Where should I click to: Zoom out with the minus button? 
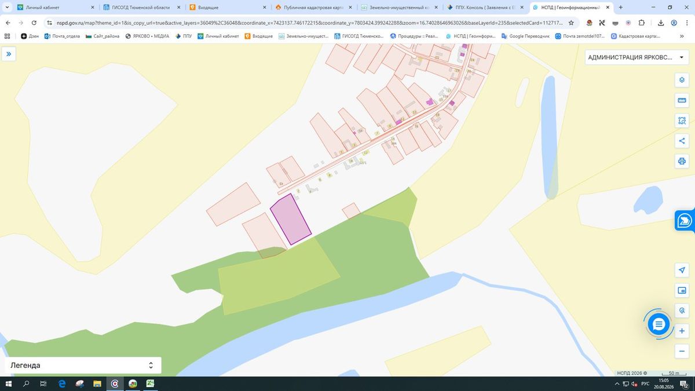[682, 352]
